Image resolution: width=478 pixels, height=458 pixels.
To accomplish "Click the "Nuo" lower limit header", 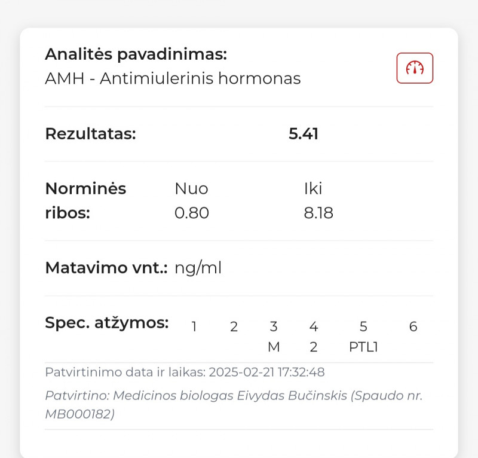I will pyautogui.click(x=191, y=189).
